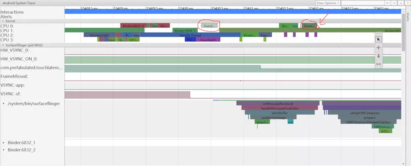Select the handleMessageInvalidate slice

[x=279, y=108]
